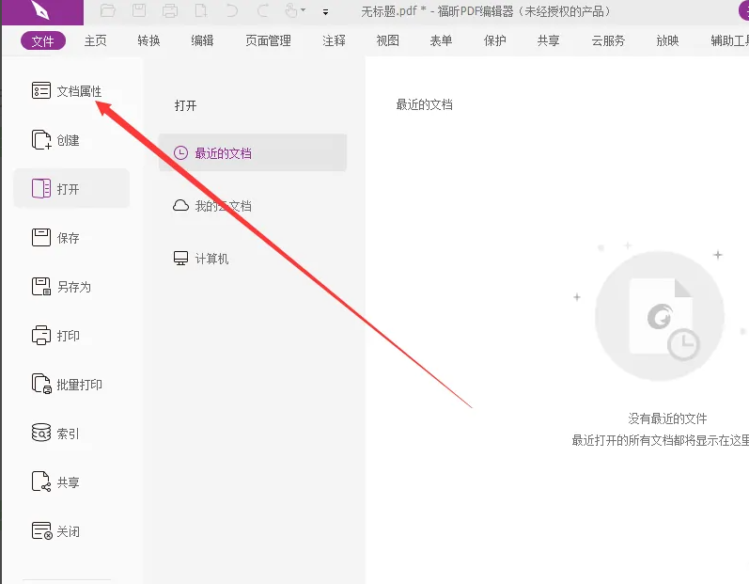Screen dimensions: 749x584
Task: Click the save floppy icon in title bar
Action: tap(139, 10)
